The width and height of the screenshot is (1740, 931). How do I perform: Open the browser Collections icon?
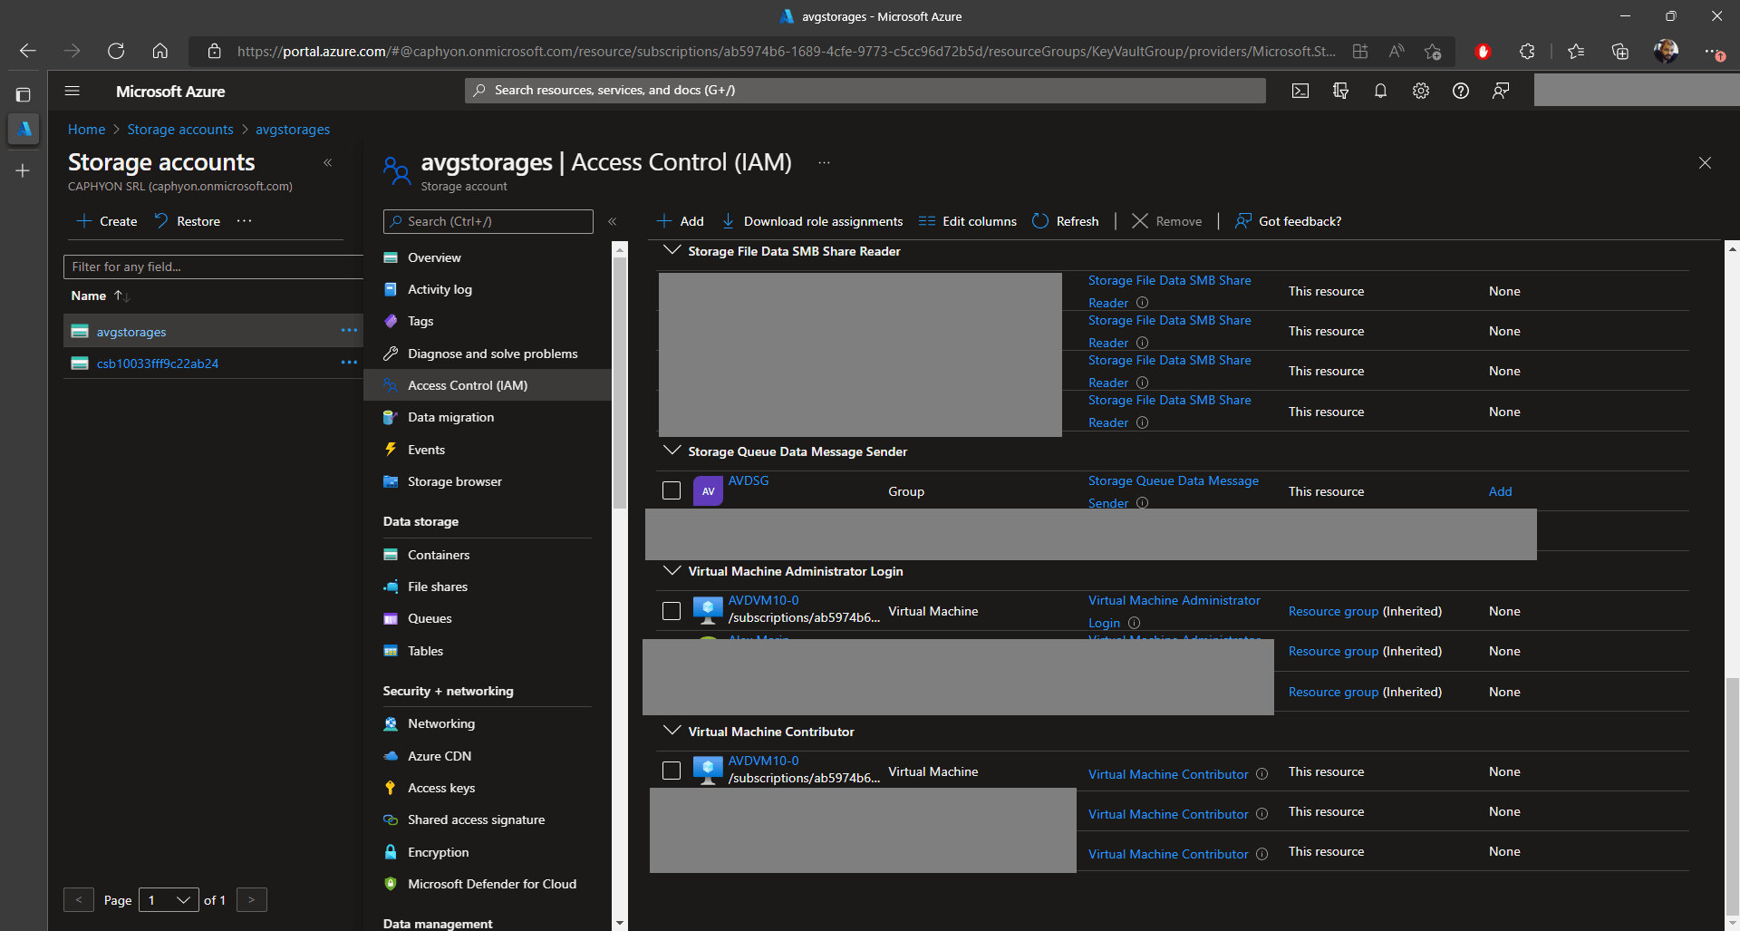(x=1620, y=52)
